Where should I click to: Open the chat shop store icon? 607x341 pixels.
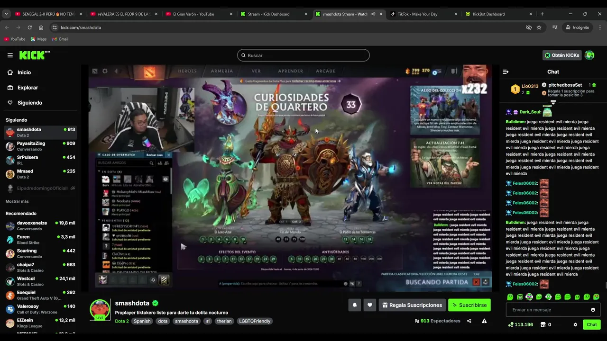click(x=543, y=325)
